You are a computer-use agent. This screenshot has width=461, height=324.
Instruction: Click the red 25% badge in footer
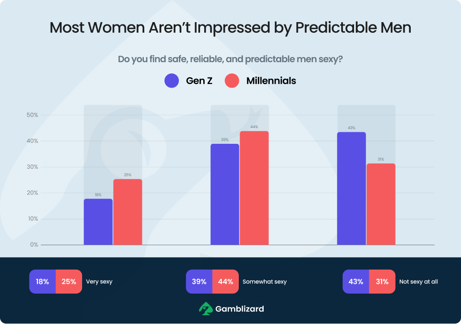point(69,282)
